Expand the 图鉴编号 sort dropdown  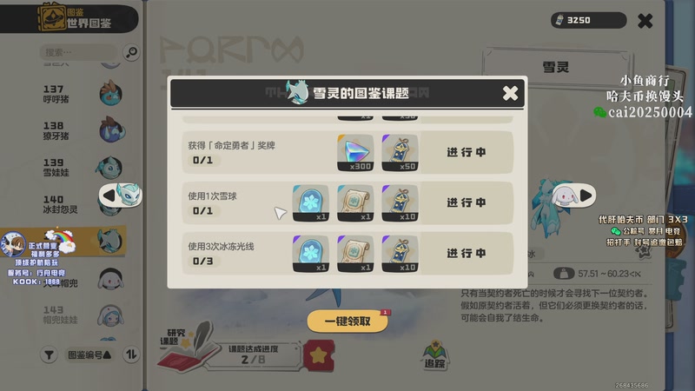89,355
